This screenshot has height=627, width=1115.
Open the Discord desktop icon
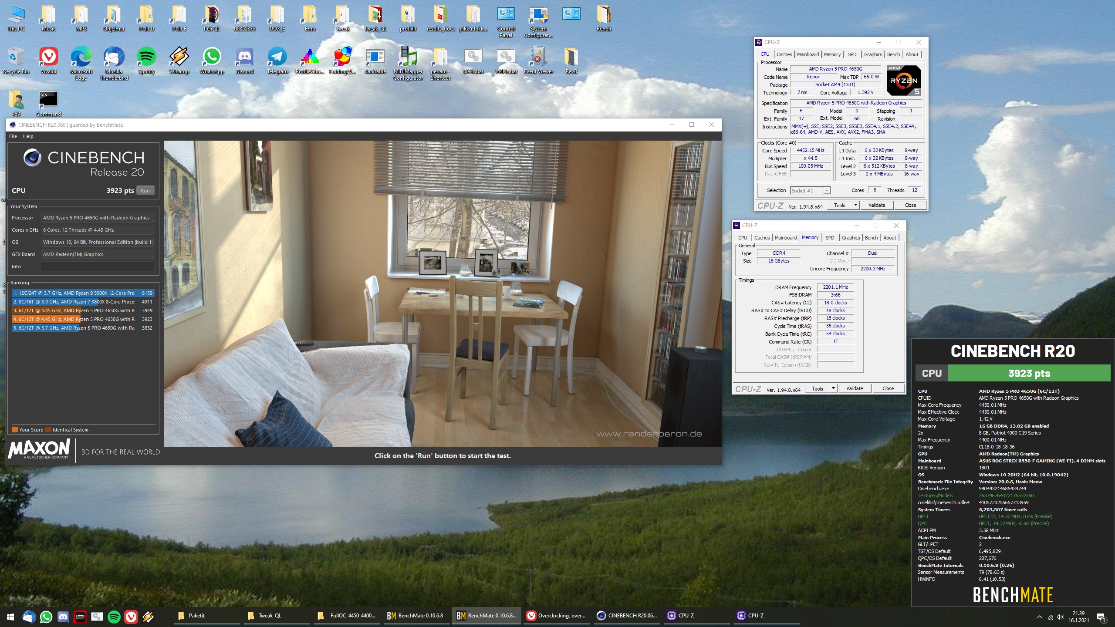coord(244,60)
